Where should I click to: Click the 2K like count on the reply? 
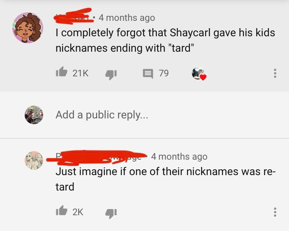78,212
